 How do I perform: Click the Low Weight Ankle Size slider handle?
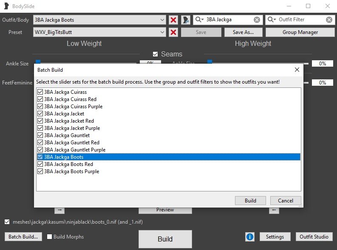(38, 62)
